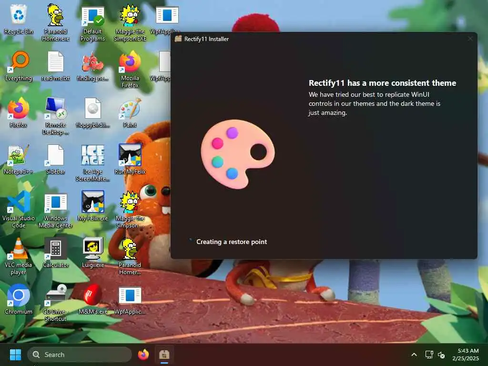Open the Firefox desktop shortcut
488x366 pixels.
click(19, 112)
